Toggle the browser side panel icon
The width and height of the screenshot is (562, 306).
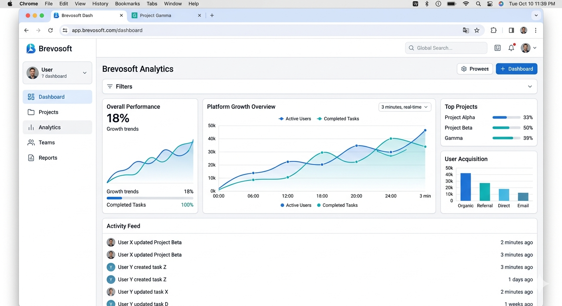[x=511, y=30]
